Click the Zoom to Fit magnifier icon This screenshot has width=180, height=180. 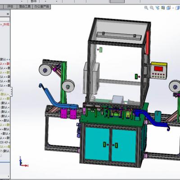coord(146,8)
